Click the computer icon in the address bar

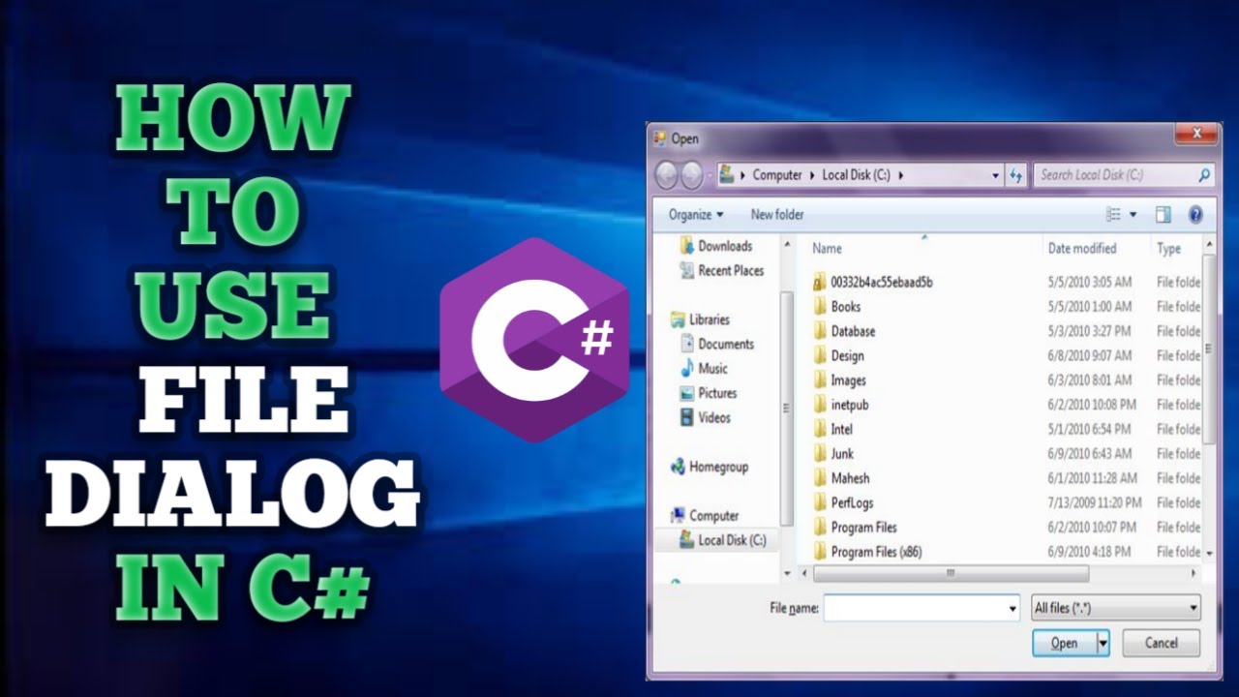coord(726,175)
